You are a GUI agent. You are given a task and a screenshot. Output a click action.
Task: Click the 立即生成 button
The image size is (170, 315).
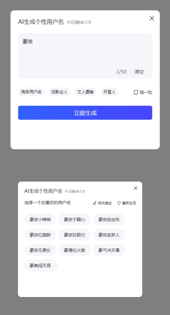coord(85,113)
